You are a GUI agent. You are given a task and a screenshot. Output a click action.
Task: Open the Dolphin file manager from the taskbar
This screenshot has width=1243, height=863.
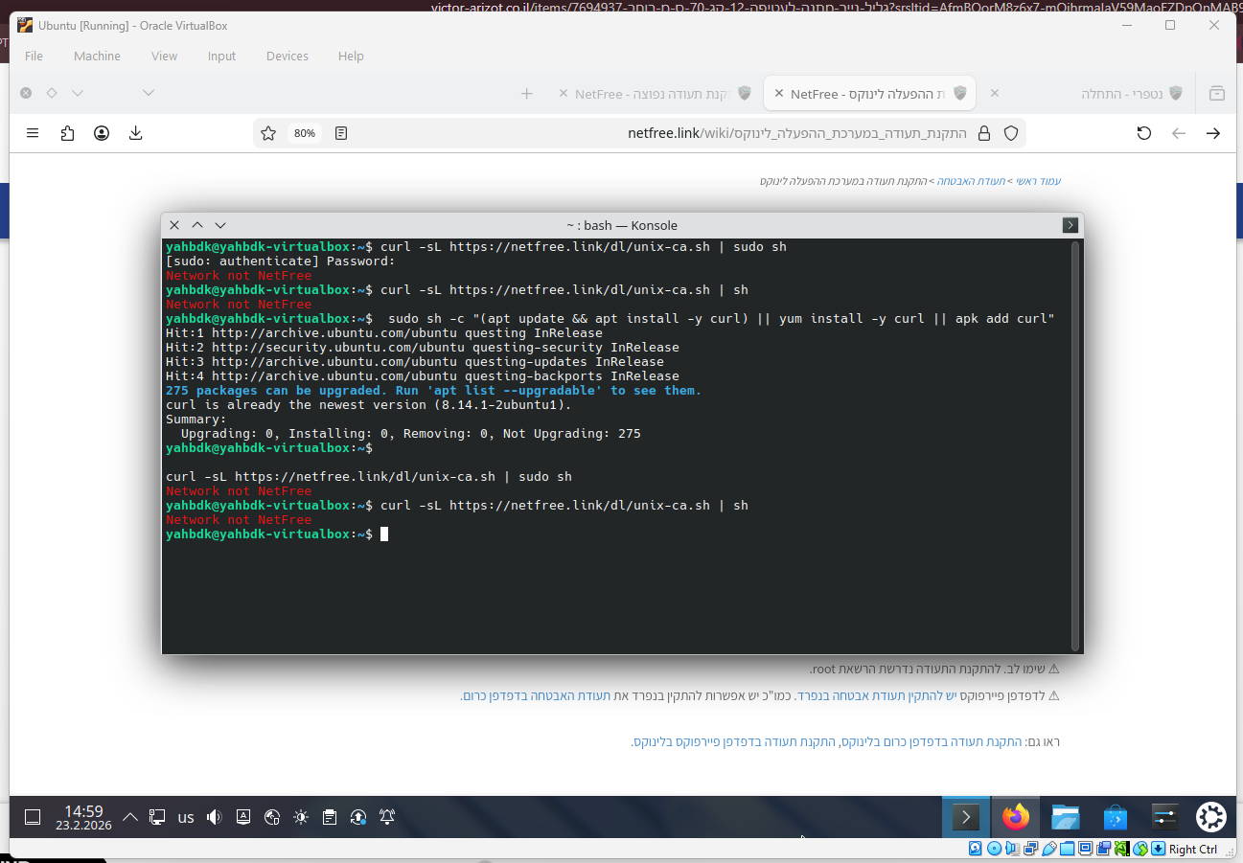coord(1065,817)
